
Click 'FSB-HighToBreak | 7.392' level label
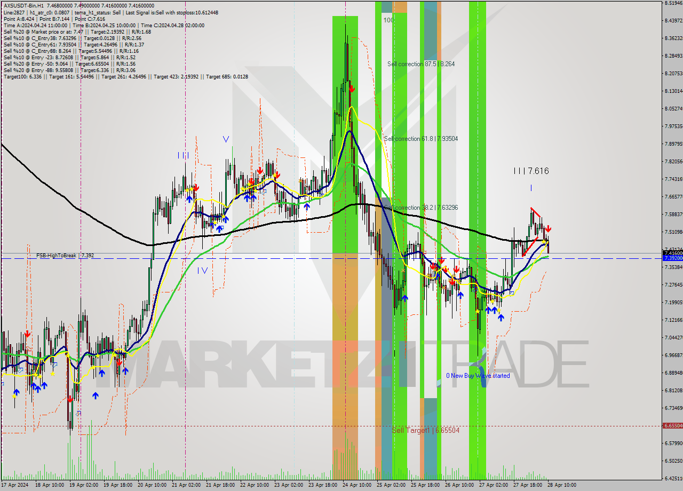pos(65,256)
